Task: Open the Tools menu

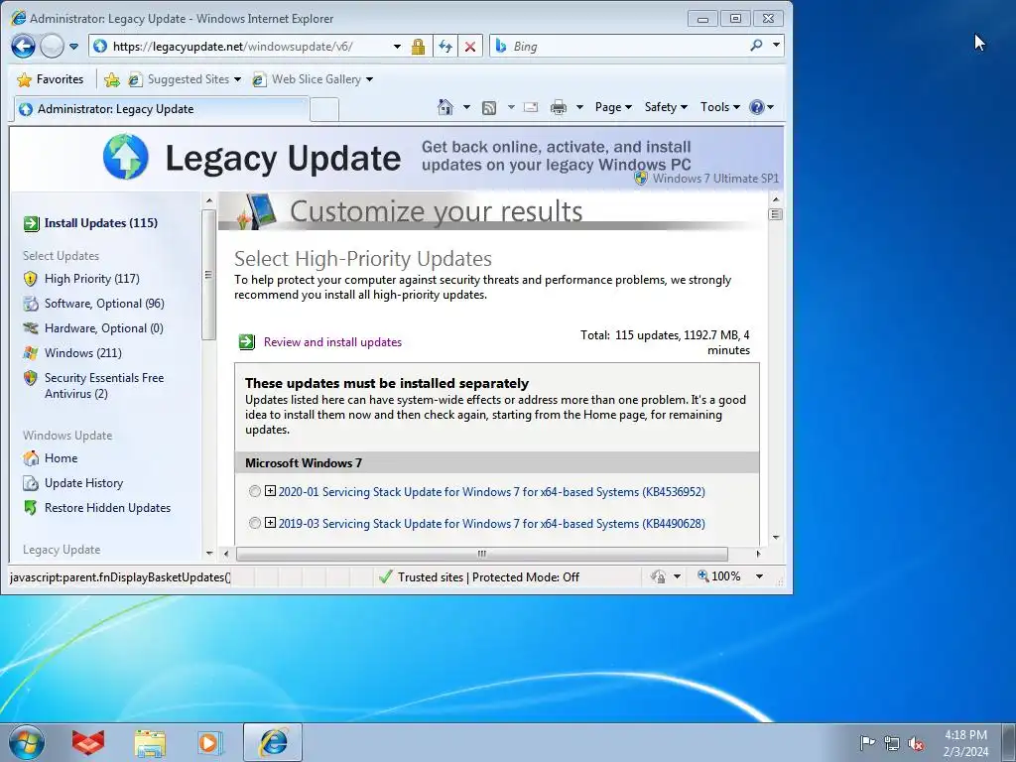Action: point(719,107)
